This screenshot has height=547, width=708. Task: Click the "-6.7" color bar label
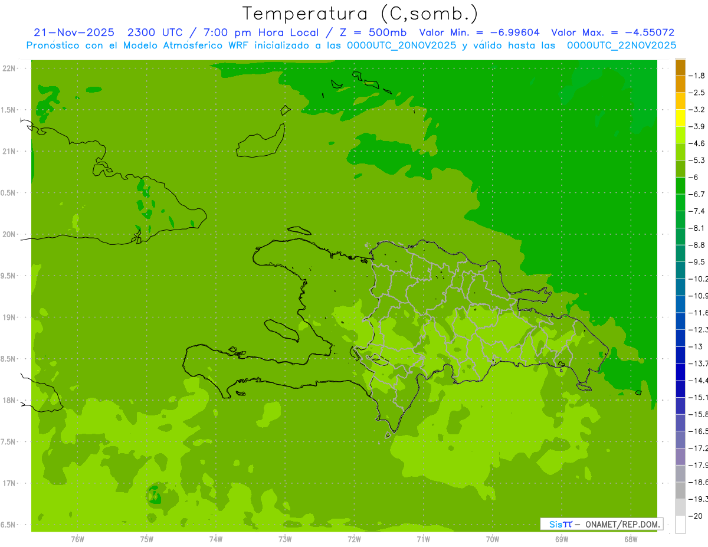click(x=698, y=194)
